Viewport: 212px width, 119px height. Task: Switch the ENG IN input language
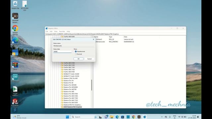(175, 117)
